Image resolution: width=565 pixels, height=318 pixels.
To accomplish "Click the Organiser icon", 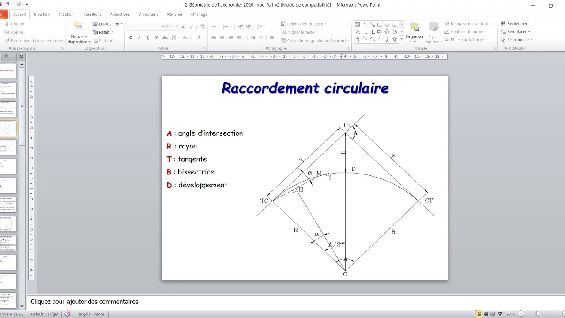I will [x=414, y=27].
